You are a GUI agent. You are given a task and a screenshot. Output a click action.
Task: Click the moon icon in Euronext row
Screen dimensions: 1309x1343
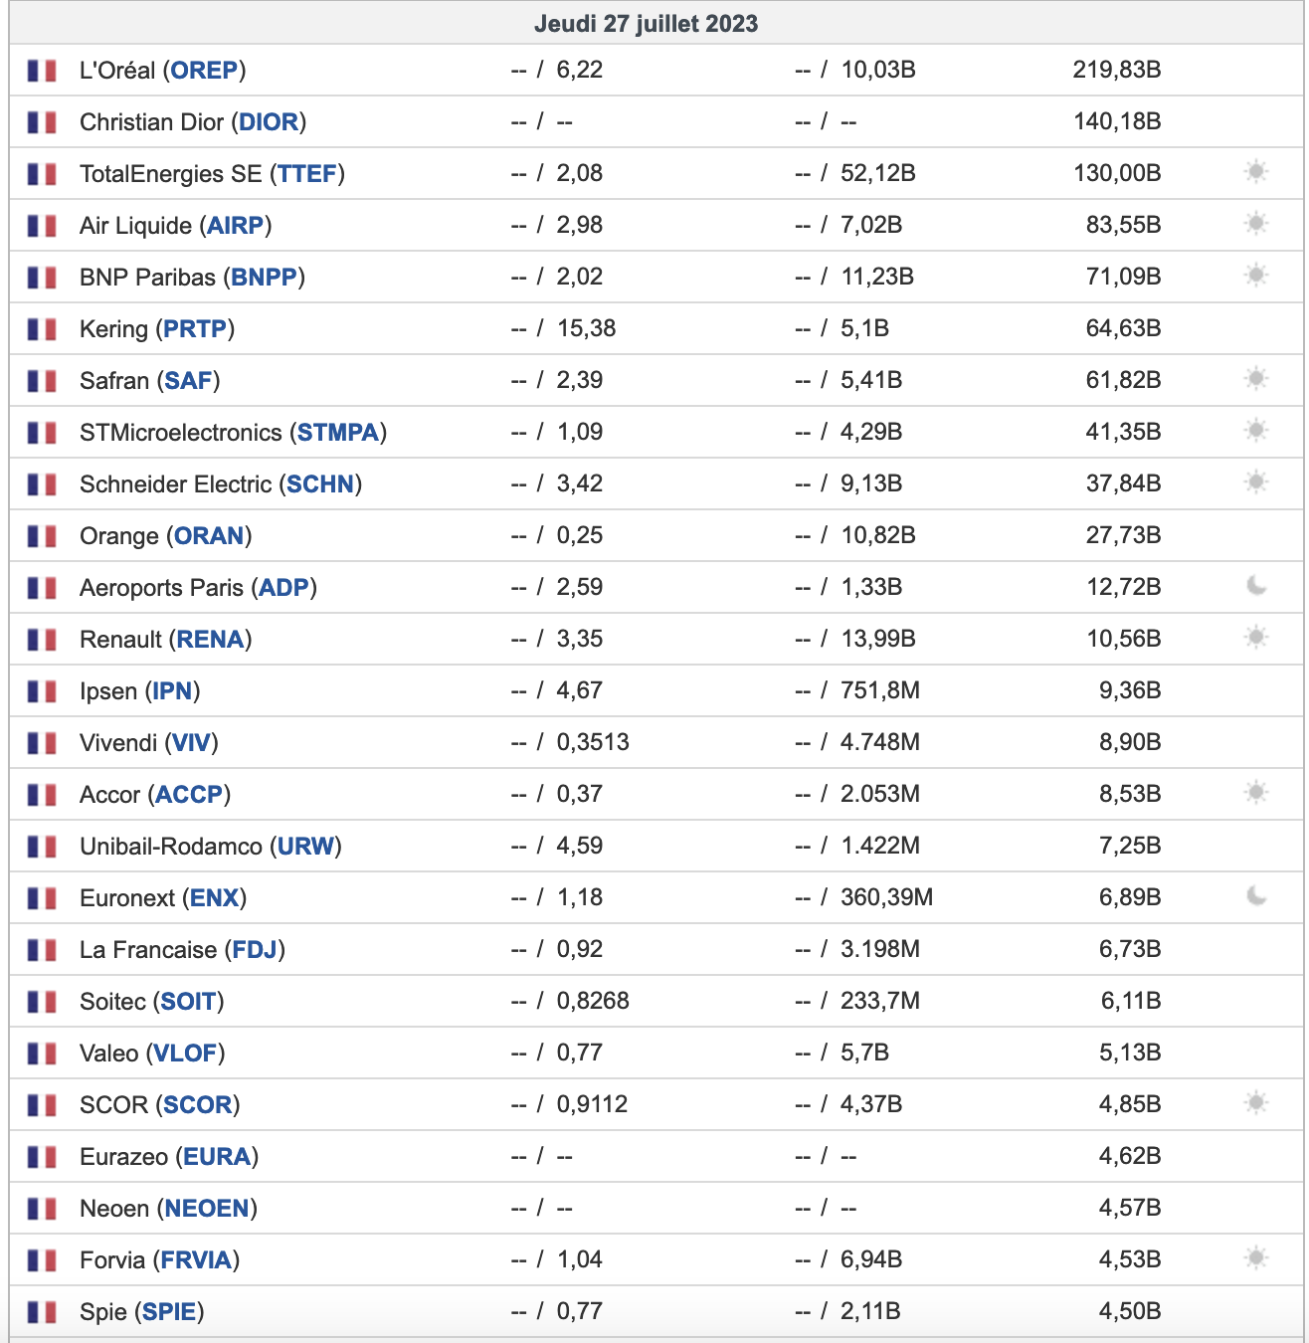point(1256,896)
